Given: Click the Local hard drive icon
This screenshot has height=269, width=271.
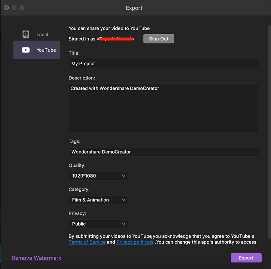Looking at the screenshot, I should tap(26, 35).
